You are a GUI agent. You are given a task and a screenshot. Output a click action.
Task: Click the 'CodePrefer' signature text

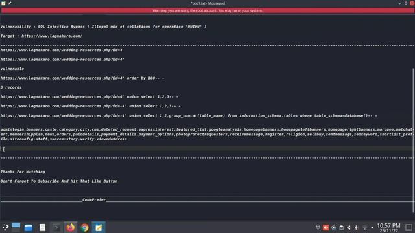click(x=94, y=200)
